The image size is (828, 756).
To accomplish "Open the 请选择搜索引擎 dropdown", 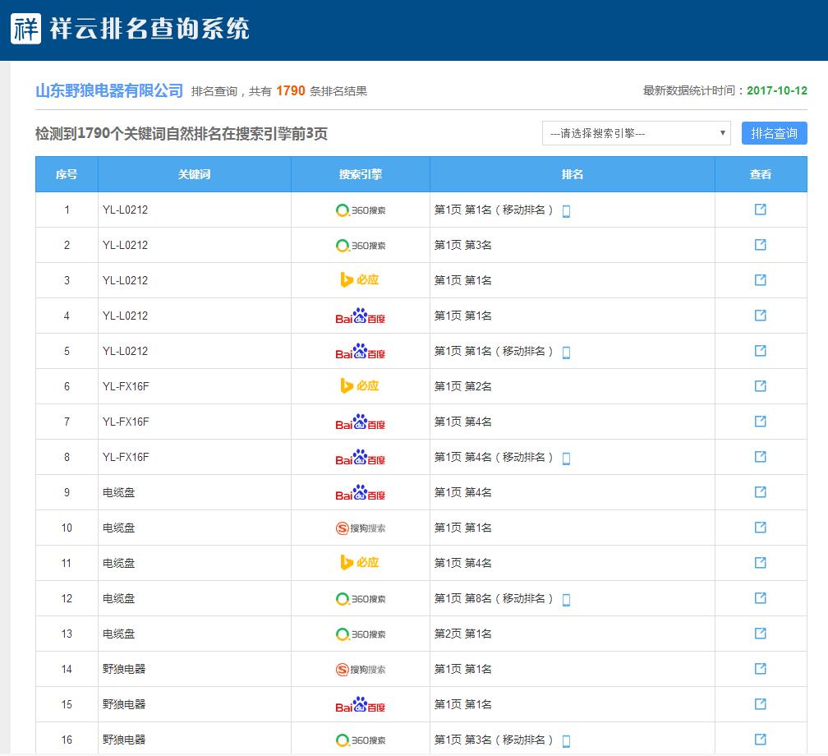I will click(x=637, y=133).
